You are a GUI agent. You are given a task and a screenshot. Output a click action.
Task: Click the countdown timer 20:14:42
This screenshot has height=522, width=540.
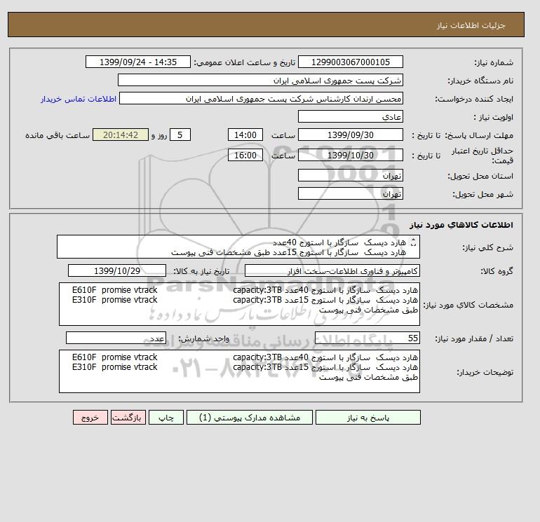pyautogui.click(x=121, y=135)
